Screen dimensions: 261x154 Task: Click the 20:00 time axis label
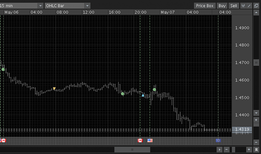[140, 12]
